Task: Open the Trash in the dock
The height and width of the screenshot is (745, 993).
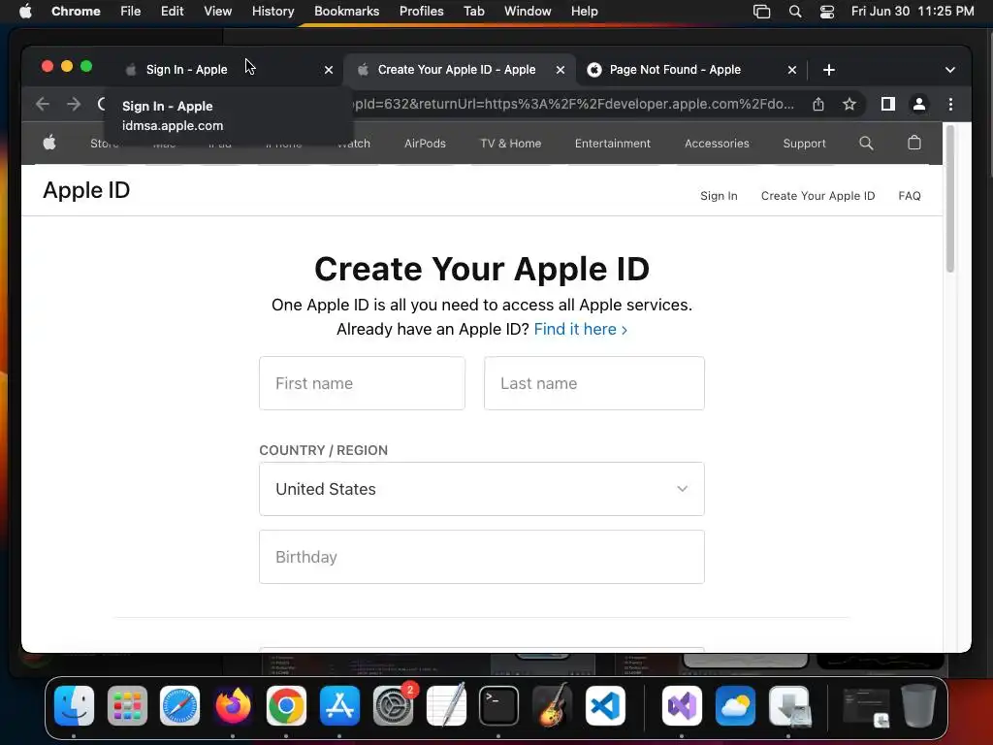Action: pos(918,705)
